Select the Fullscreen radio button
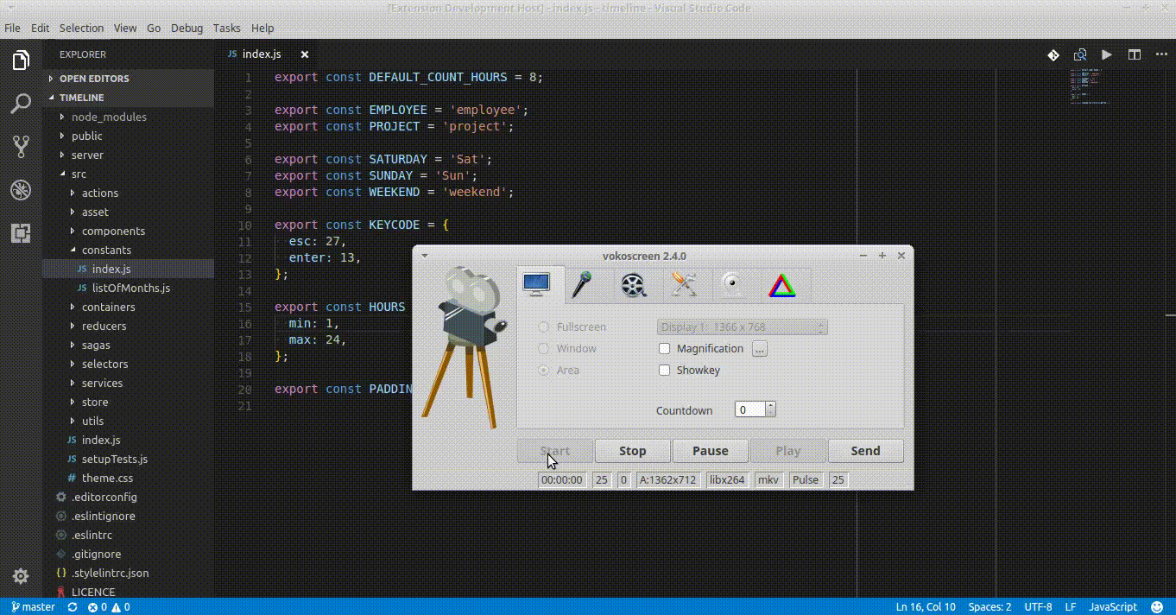 [x=544, y=327]
